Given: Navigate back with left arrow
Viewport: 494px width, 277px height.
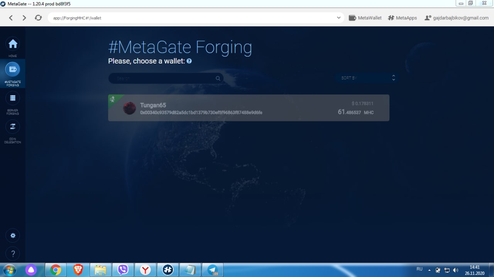Looking at the screenshot, I should tap(11, 18).
